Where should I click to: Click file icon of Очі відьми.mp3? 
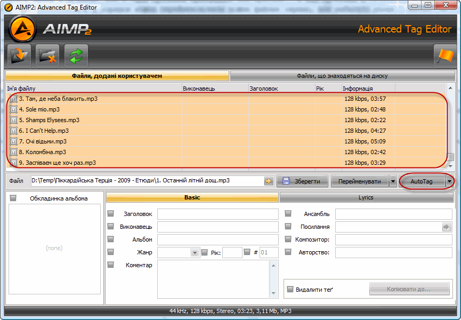coord(13,141)
